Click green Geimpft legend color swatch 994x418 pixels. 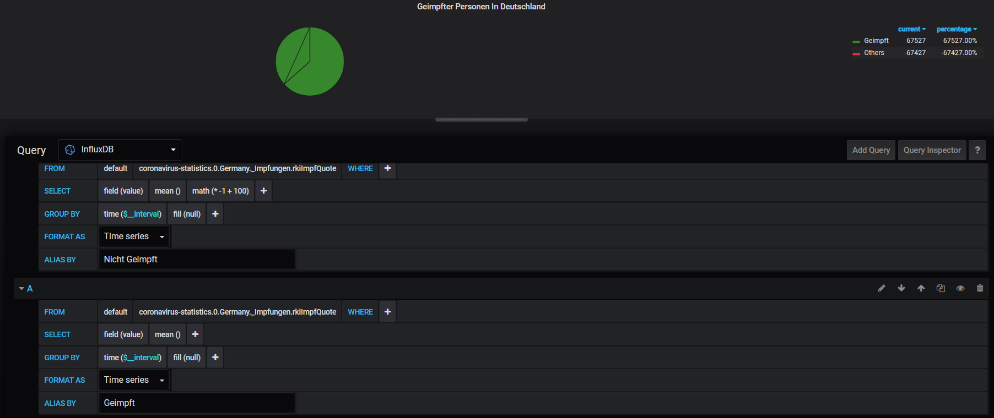(x=856, y=41)
